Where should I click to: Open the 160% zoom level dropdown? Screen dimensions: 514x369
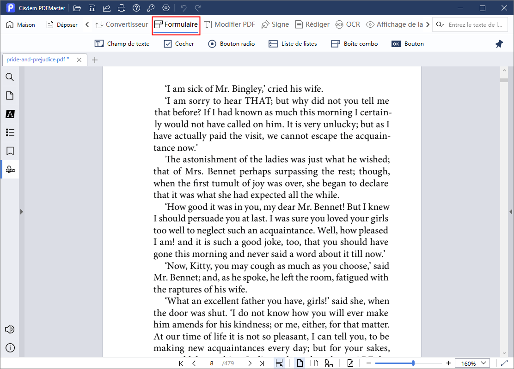click(x=472, y=363)
